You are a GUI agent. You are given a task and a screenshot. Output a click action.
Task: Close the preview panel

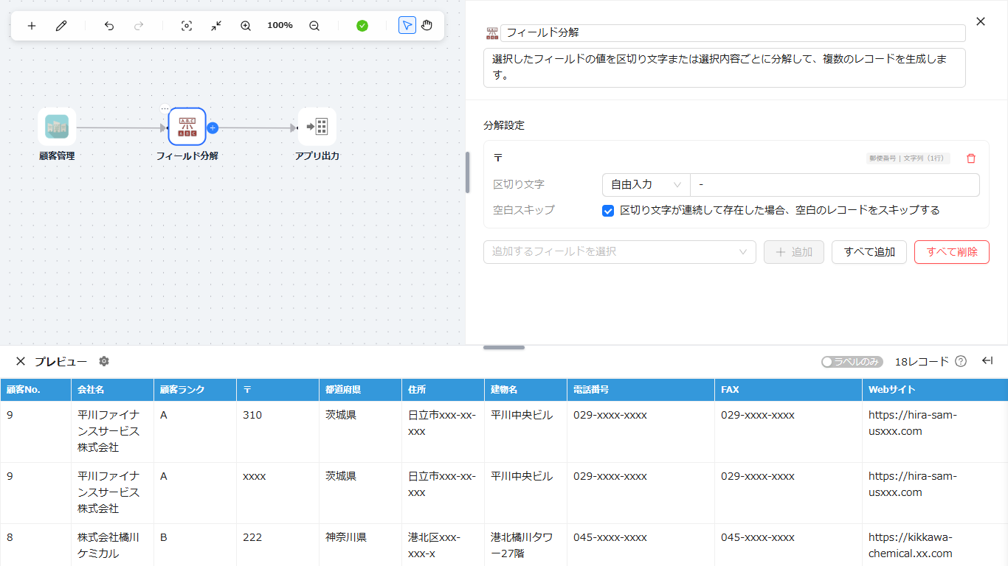(21, 361)
